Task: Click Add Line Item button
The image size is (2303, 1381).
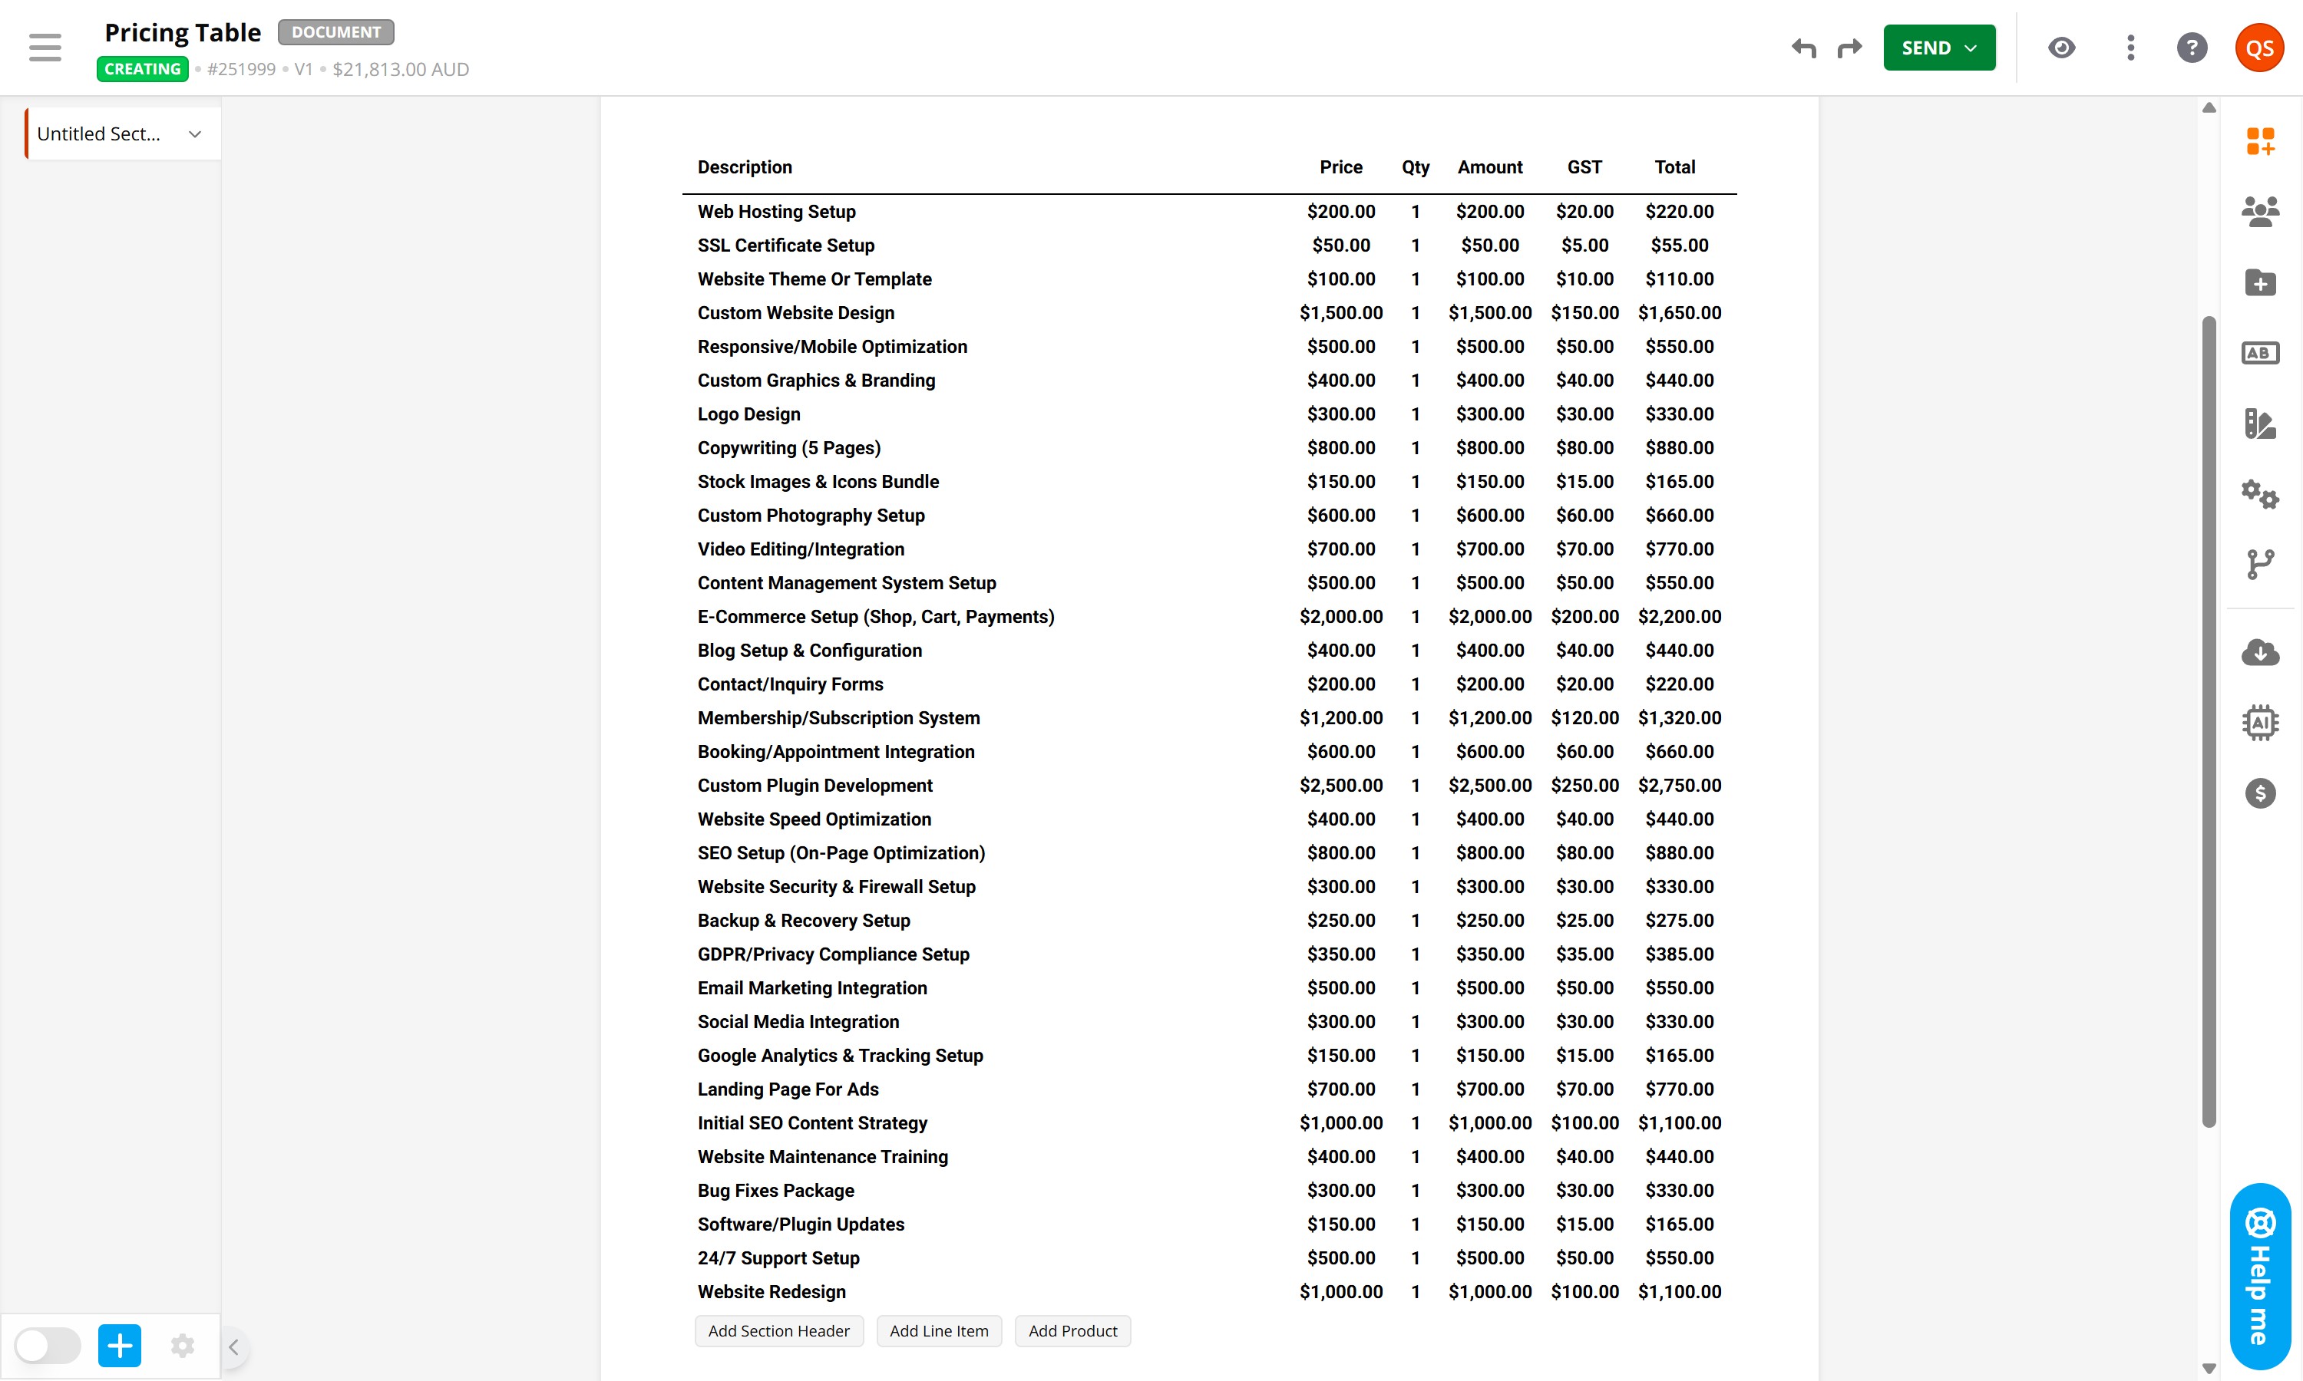Action: 938,1331
